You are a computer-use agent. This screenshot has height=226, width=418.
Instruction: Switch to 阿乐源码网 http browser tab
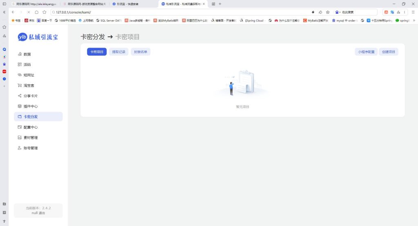pos(34,4)
